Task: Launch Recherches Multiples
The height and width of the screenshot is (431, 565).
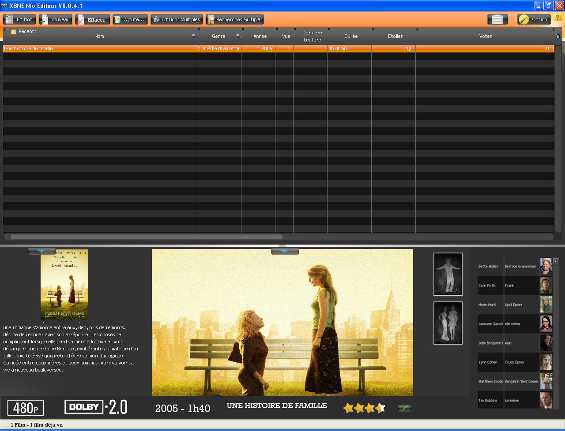Action: point(235,19)
